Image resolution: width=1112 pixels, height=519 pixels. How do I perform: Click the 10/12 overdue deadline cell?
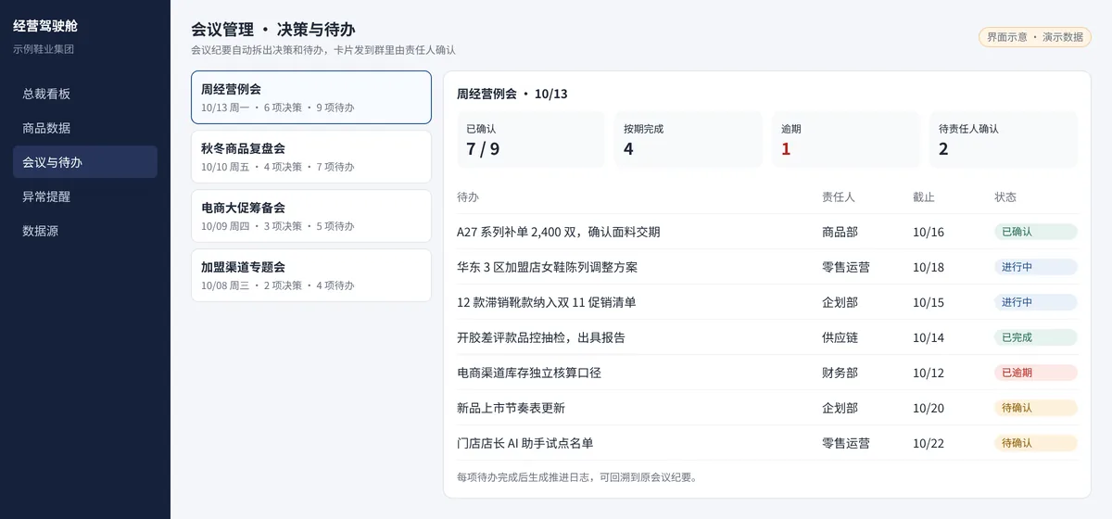click(929, 373)
